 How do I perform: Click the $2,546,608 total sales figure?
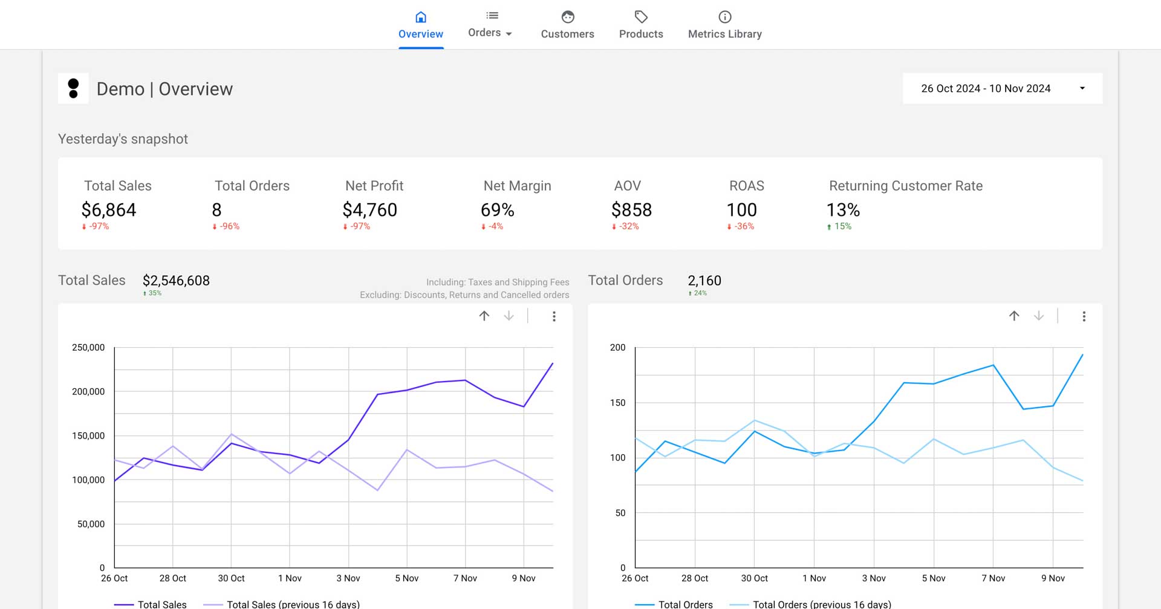176,281
